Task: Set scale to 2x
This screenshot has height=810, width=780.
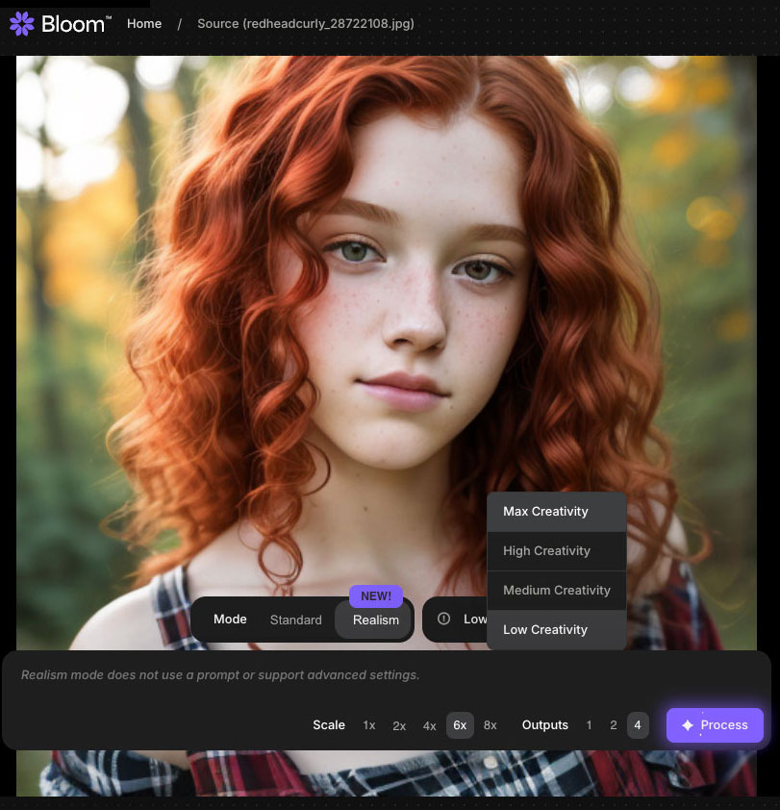Action: tap(399, 725)
